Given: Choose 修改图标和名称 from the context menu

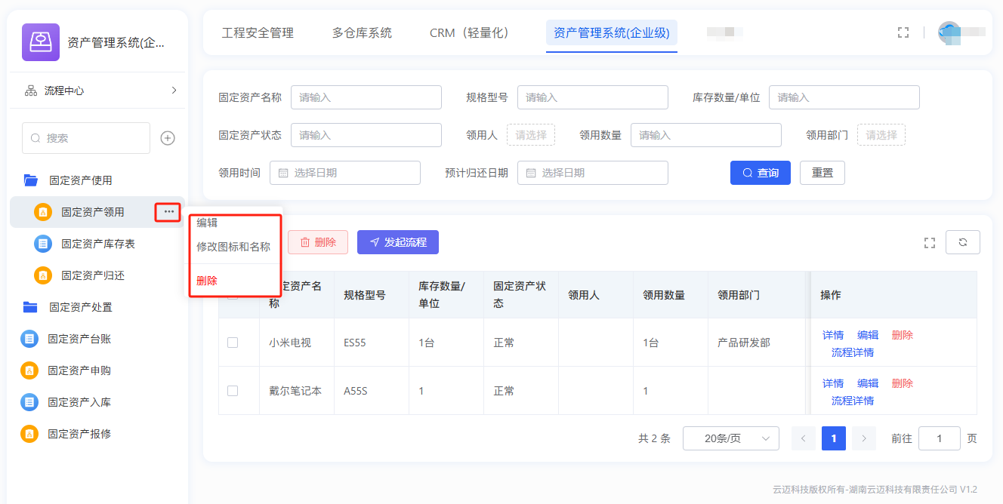Looking at the screenshot, I should pyautogui.click(x=233, y=247).
